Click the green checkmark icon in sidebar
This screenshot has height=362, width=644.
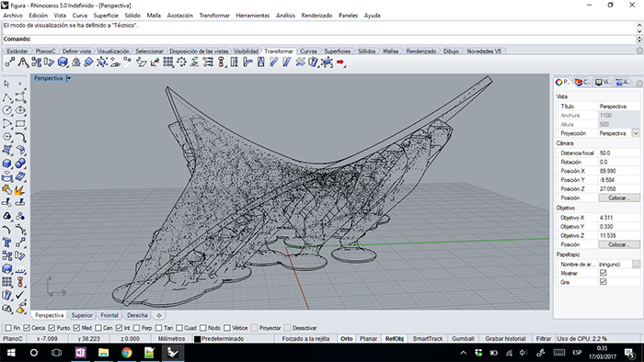20,295
